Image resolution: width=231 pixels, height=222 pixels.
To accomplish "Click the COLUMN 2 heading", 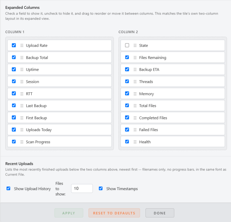I will 128,32.
